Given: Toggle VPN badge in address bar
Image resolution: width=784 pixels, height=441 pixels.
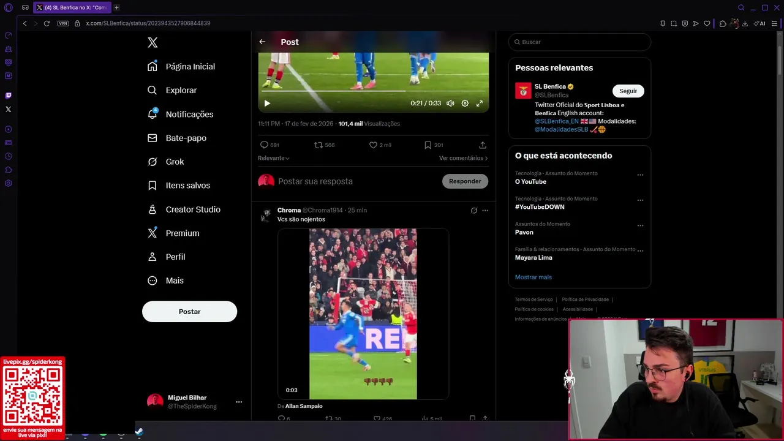Looking at the screenshot, I should click(63, 23).
